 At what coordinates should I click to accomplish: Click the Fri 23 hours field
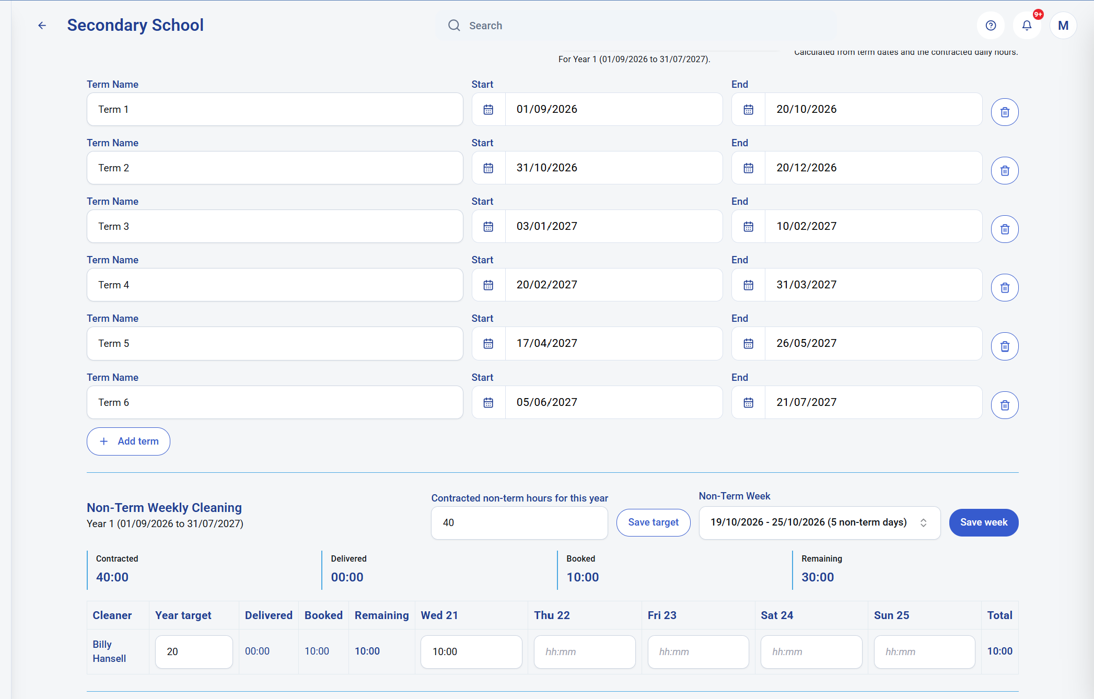click(698, 651)
